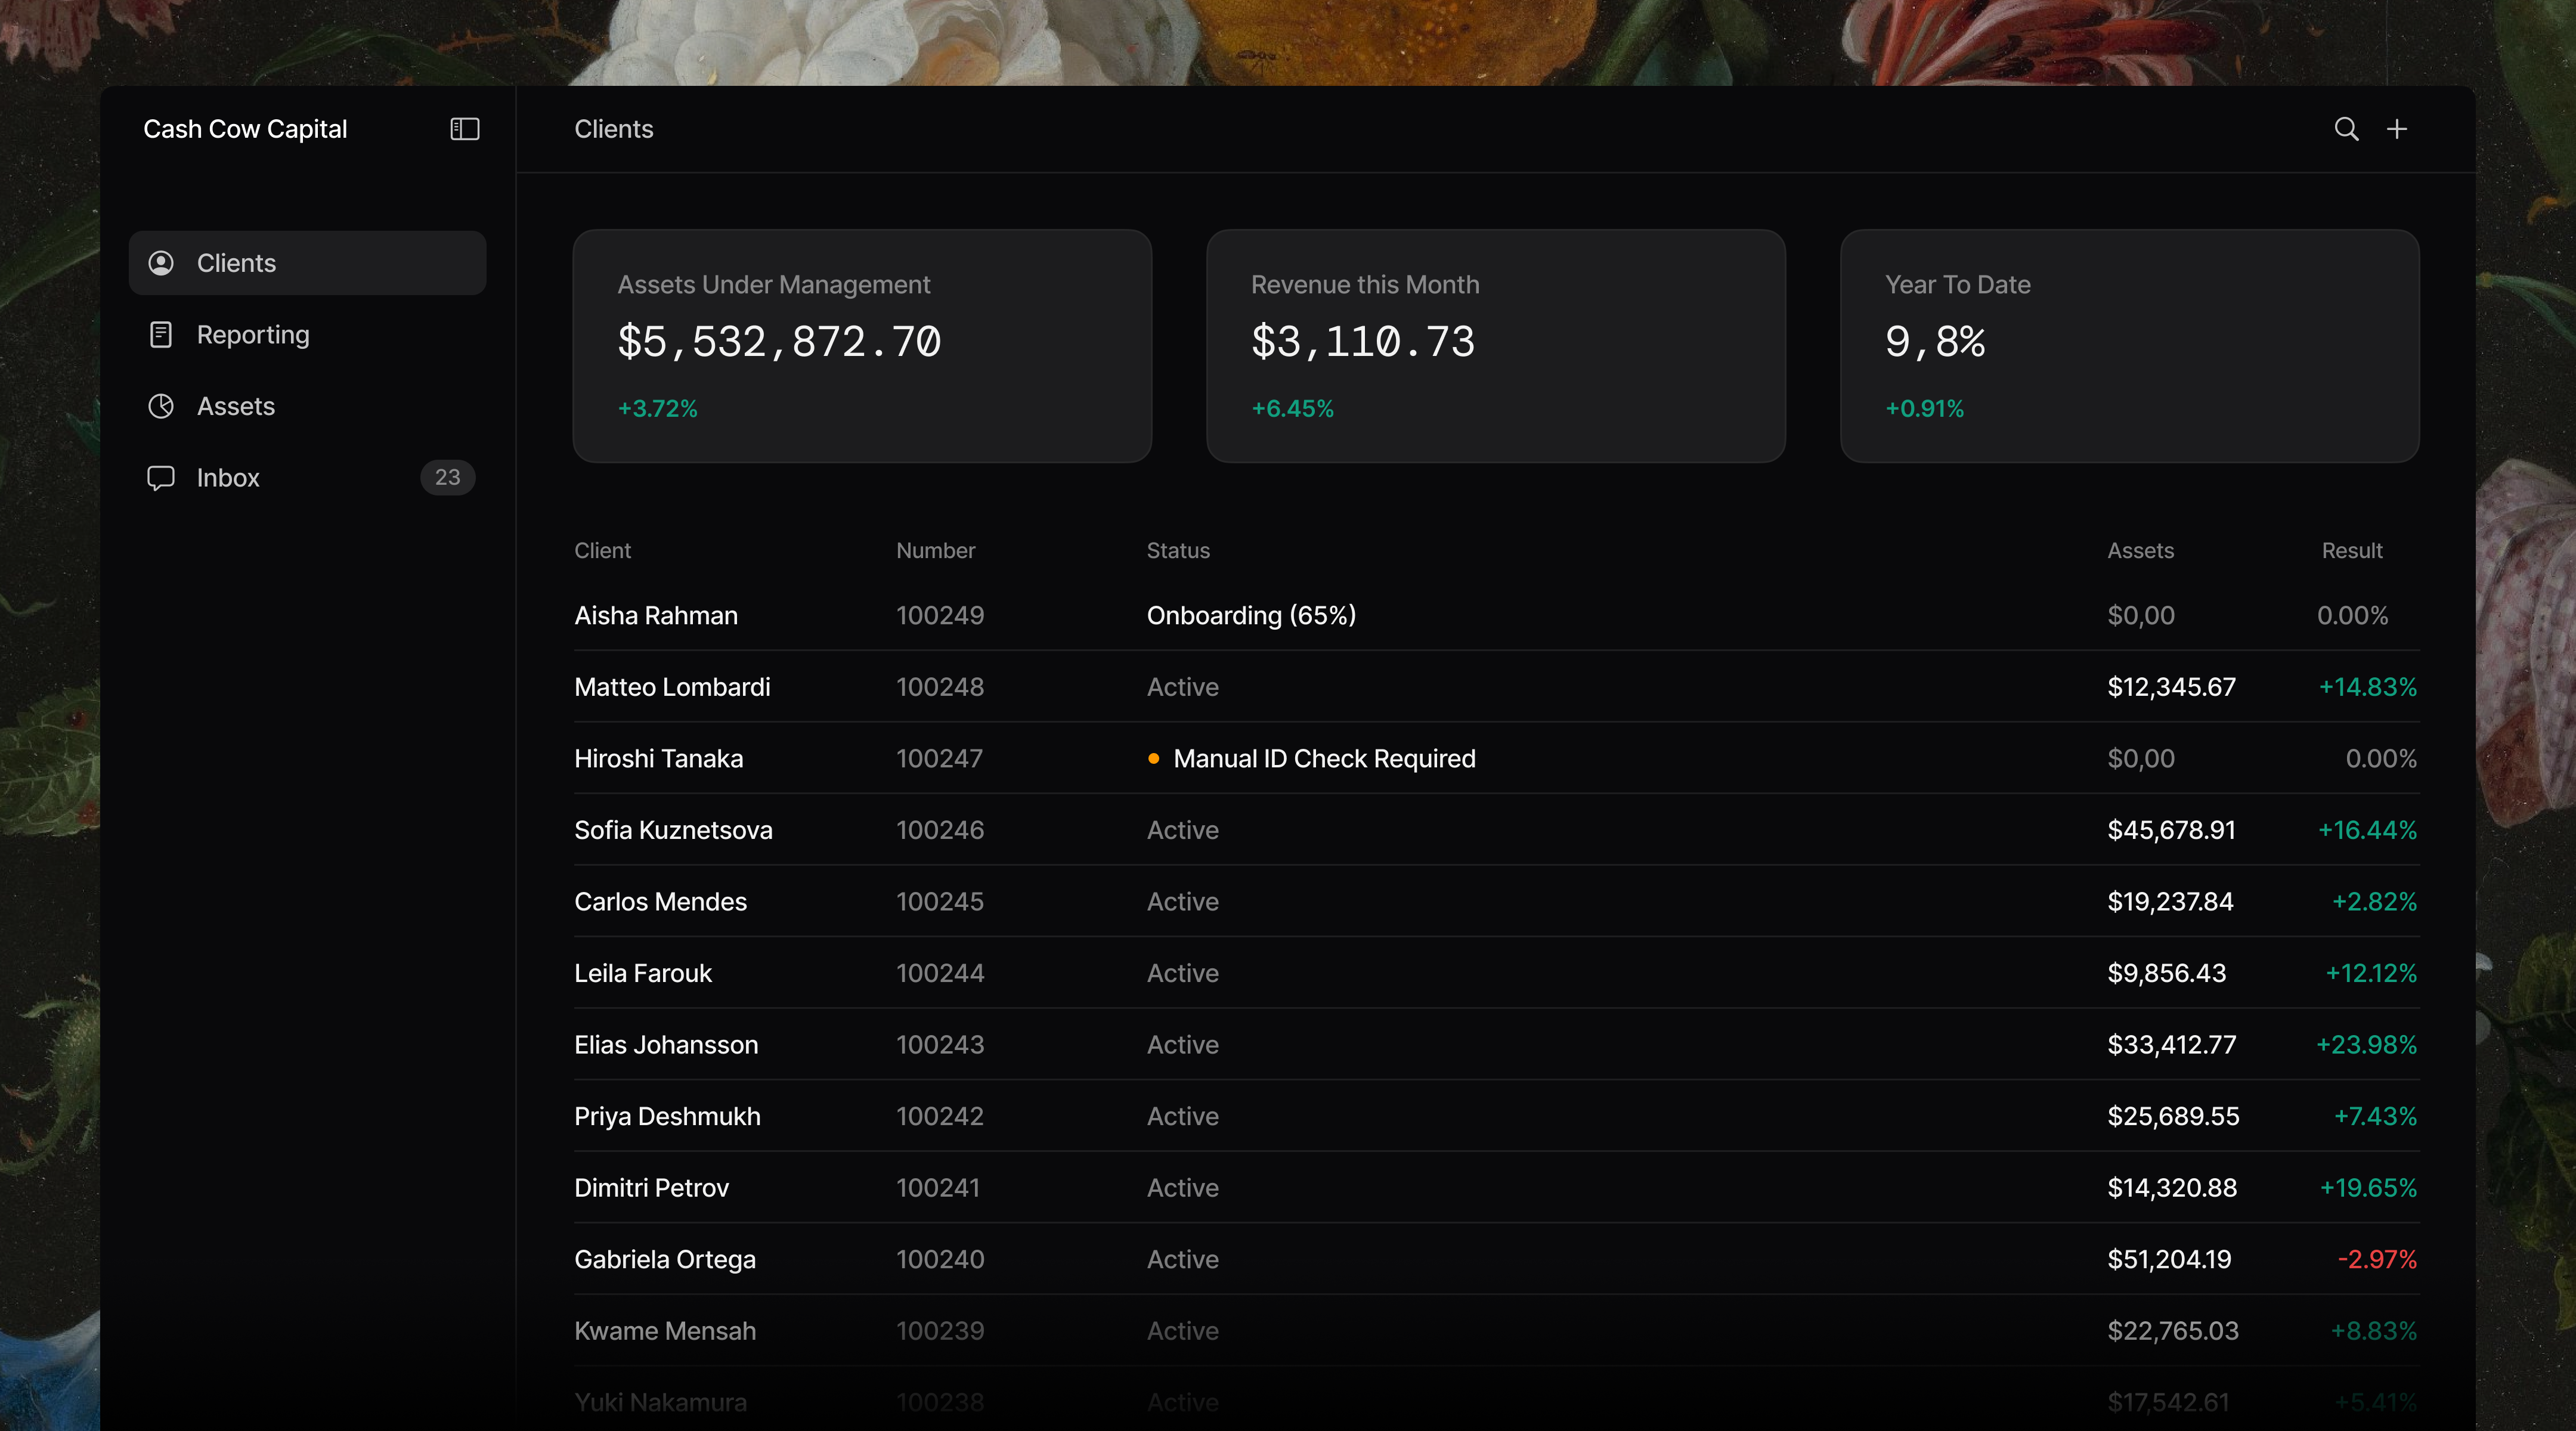The image size is (2576, 1431).
Task: Open the search magnifier icon
Action: point(2346,129)
